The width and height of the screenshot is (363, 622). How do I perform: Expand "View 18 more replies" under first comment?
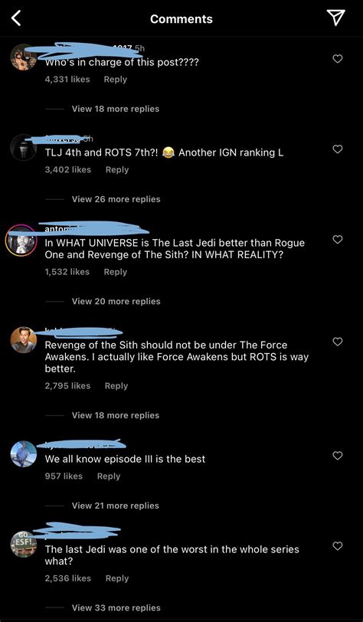(x=116, y=109)
